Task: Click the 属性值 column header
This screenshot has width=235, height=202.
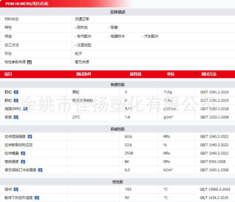Action: tap(135, 74)
